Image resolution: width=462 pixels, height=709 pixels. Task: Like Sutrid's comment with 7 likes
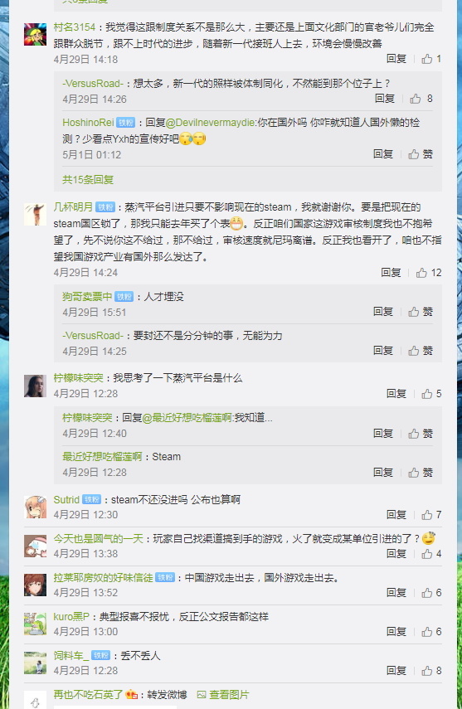point(431,515)
